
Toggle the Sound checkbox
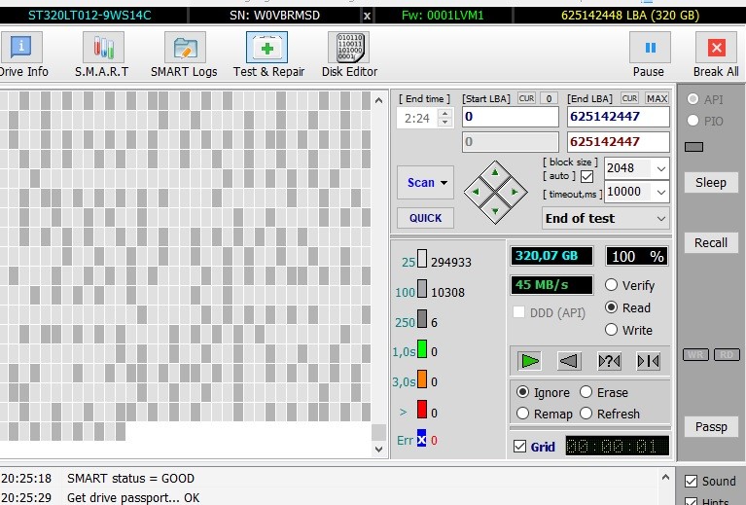(691, 482)
